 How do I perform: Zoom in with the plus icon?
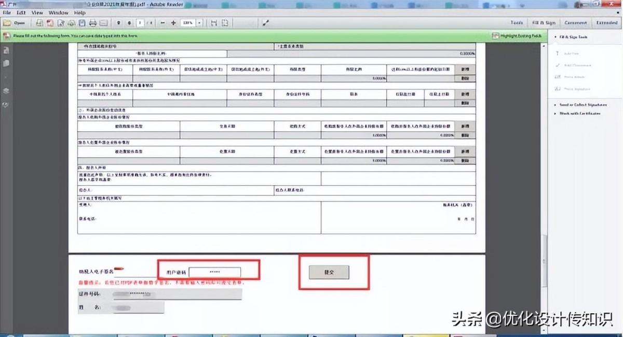pyautogui.click(x=174, y=23)
